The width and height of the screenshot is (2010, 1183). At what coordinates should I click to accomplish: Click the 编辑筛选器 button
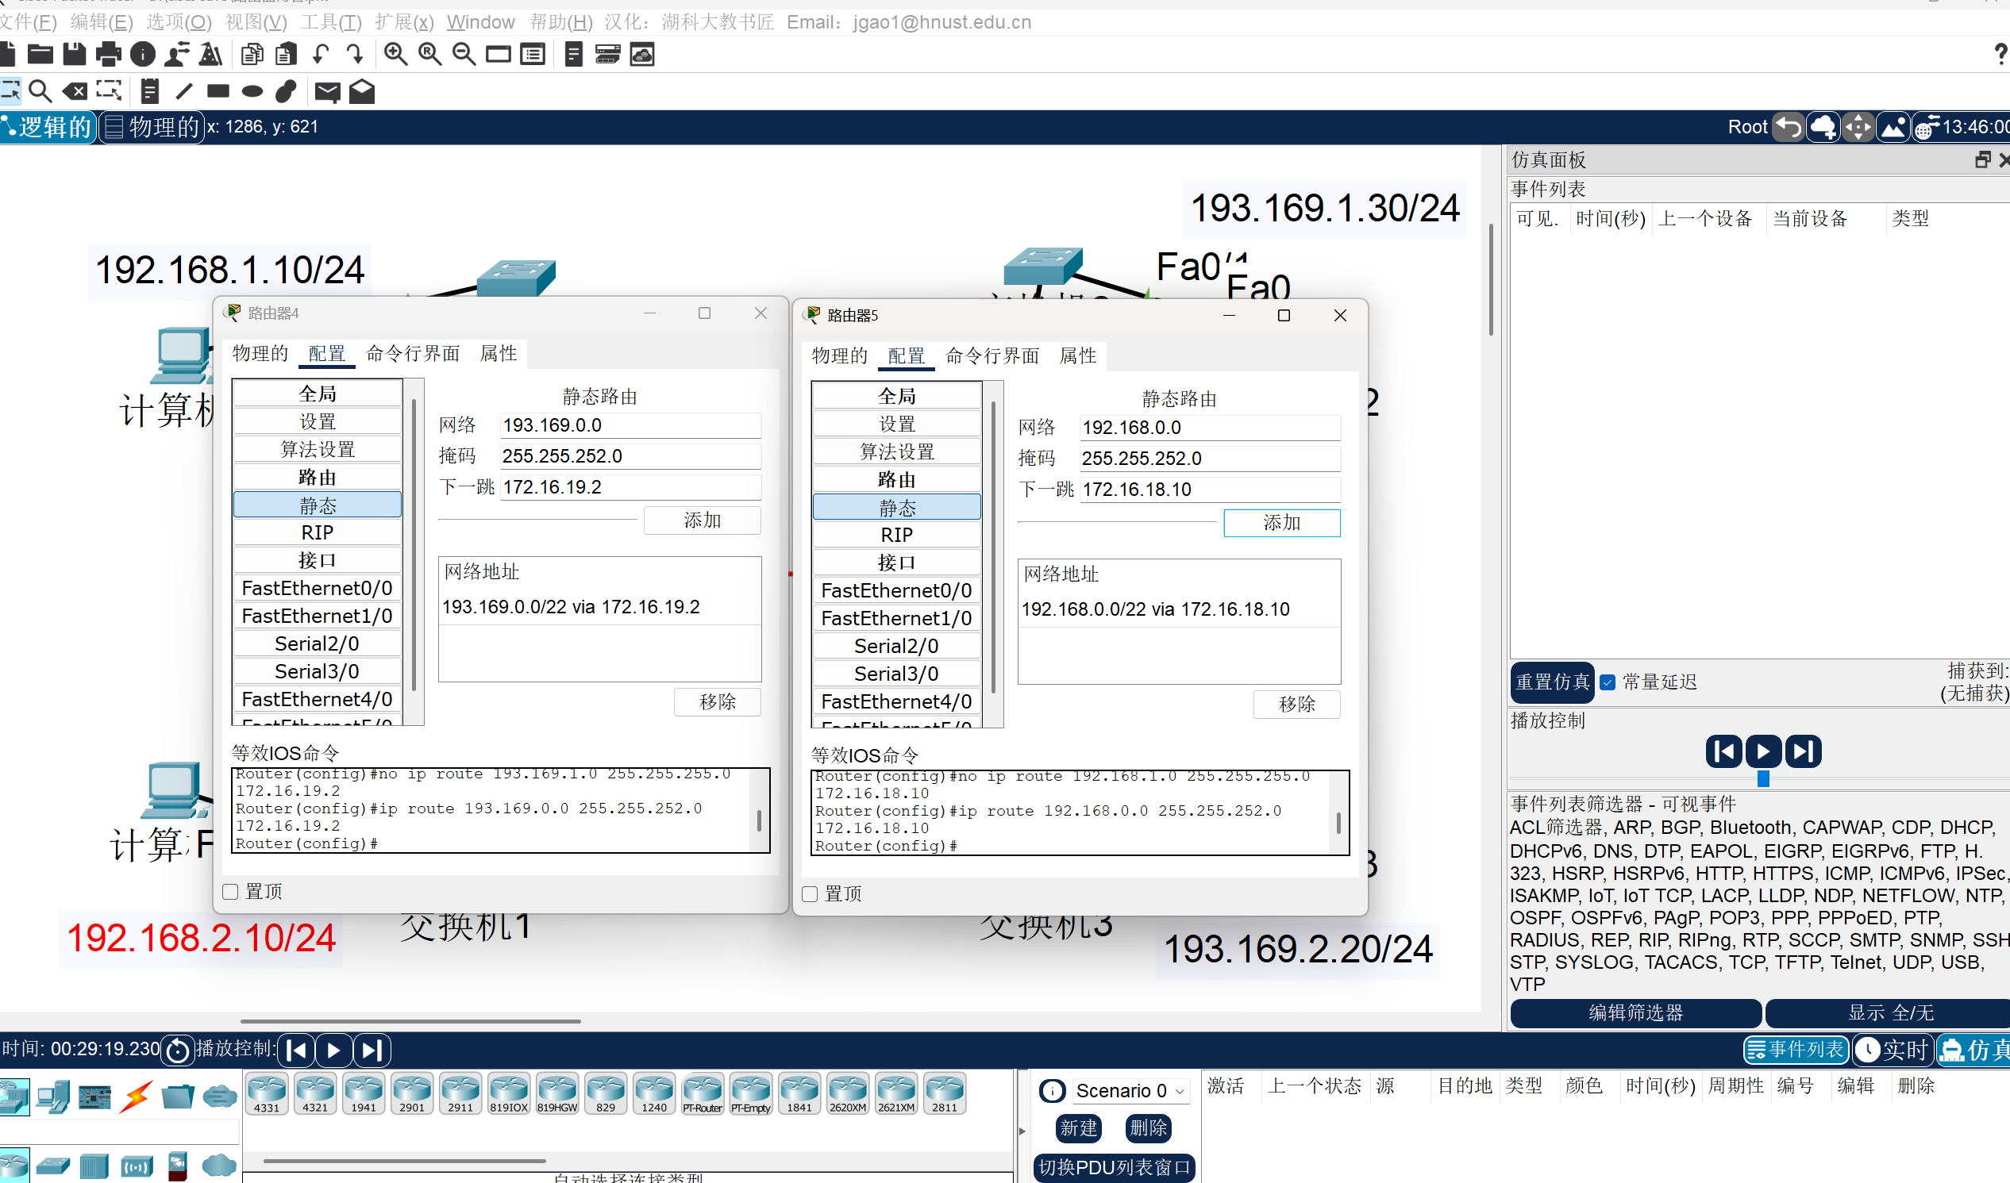pyautogui.click(x=1635, y=1012)
